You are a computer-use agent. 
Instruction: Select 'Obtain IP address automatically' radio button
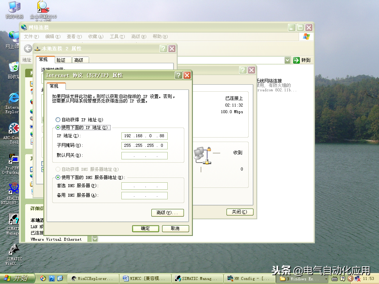pyautogui.click(x=58, y=119)
